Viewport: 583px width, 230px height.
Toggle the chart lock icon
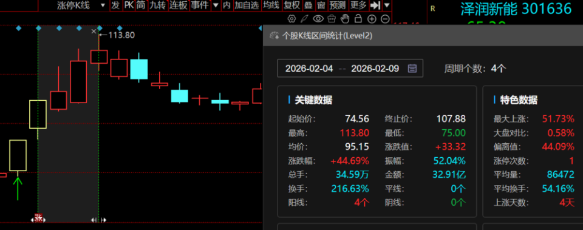(358, 18)
